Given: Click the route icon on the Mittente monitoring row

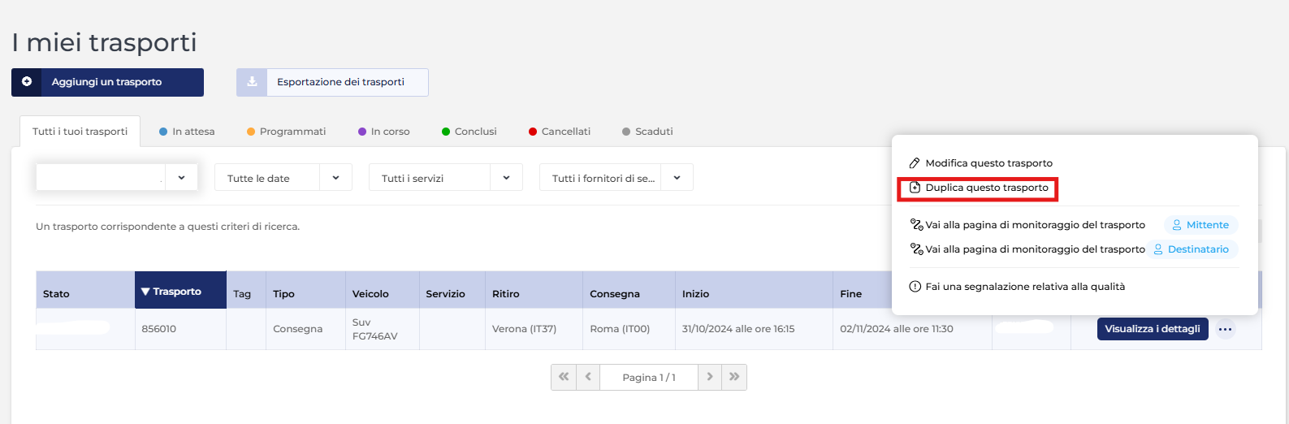Looking at the screenshot, I should click(x=917, y=225).
